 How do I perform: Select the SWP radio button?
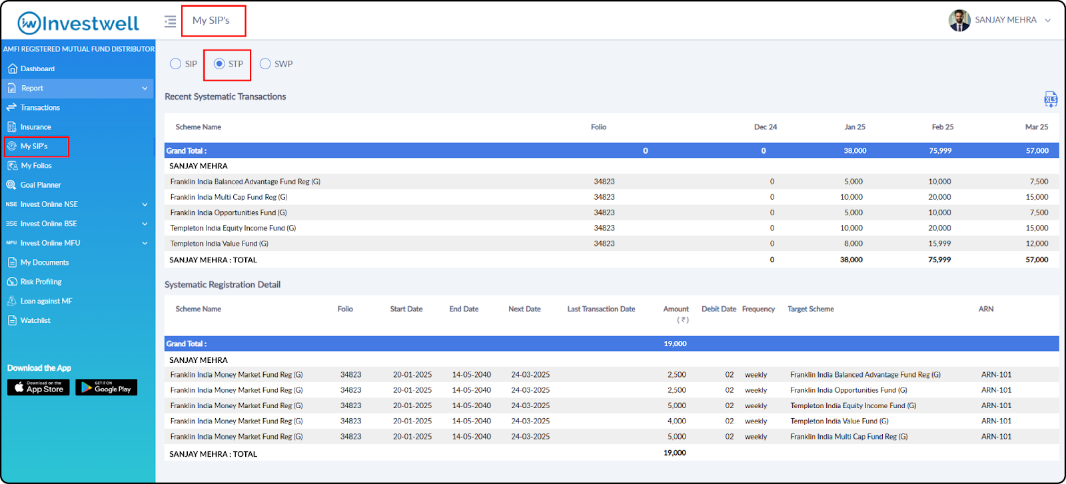point(265,64)
